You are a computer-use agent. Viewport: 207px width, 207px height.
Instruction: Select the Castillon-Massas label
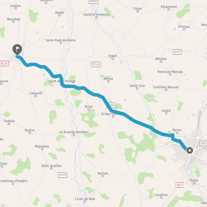coord(166,87)
